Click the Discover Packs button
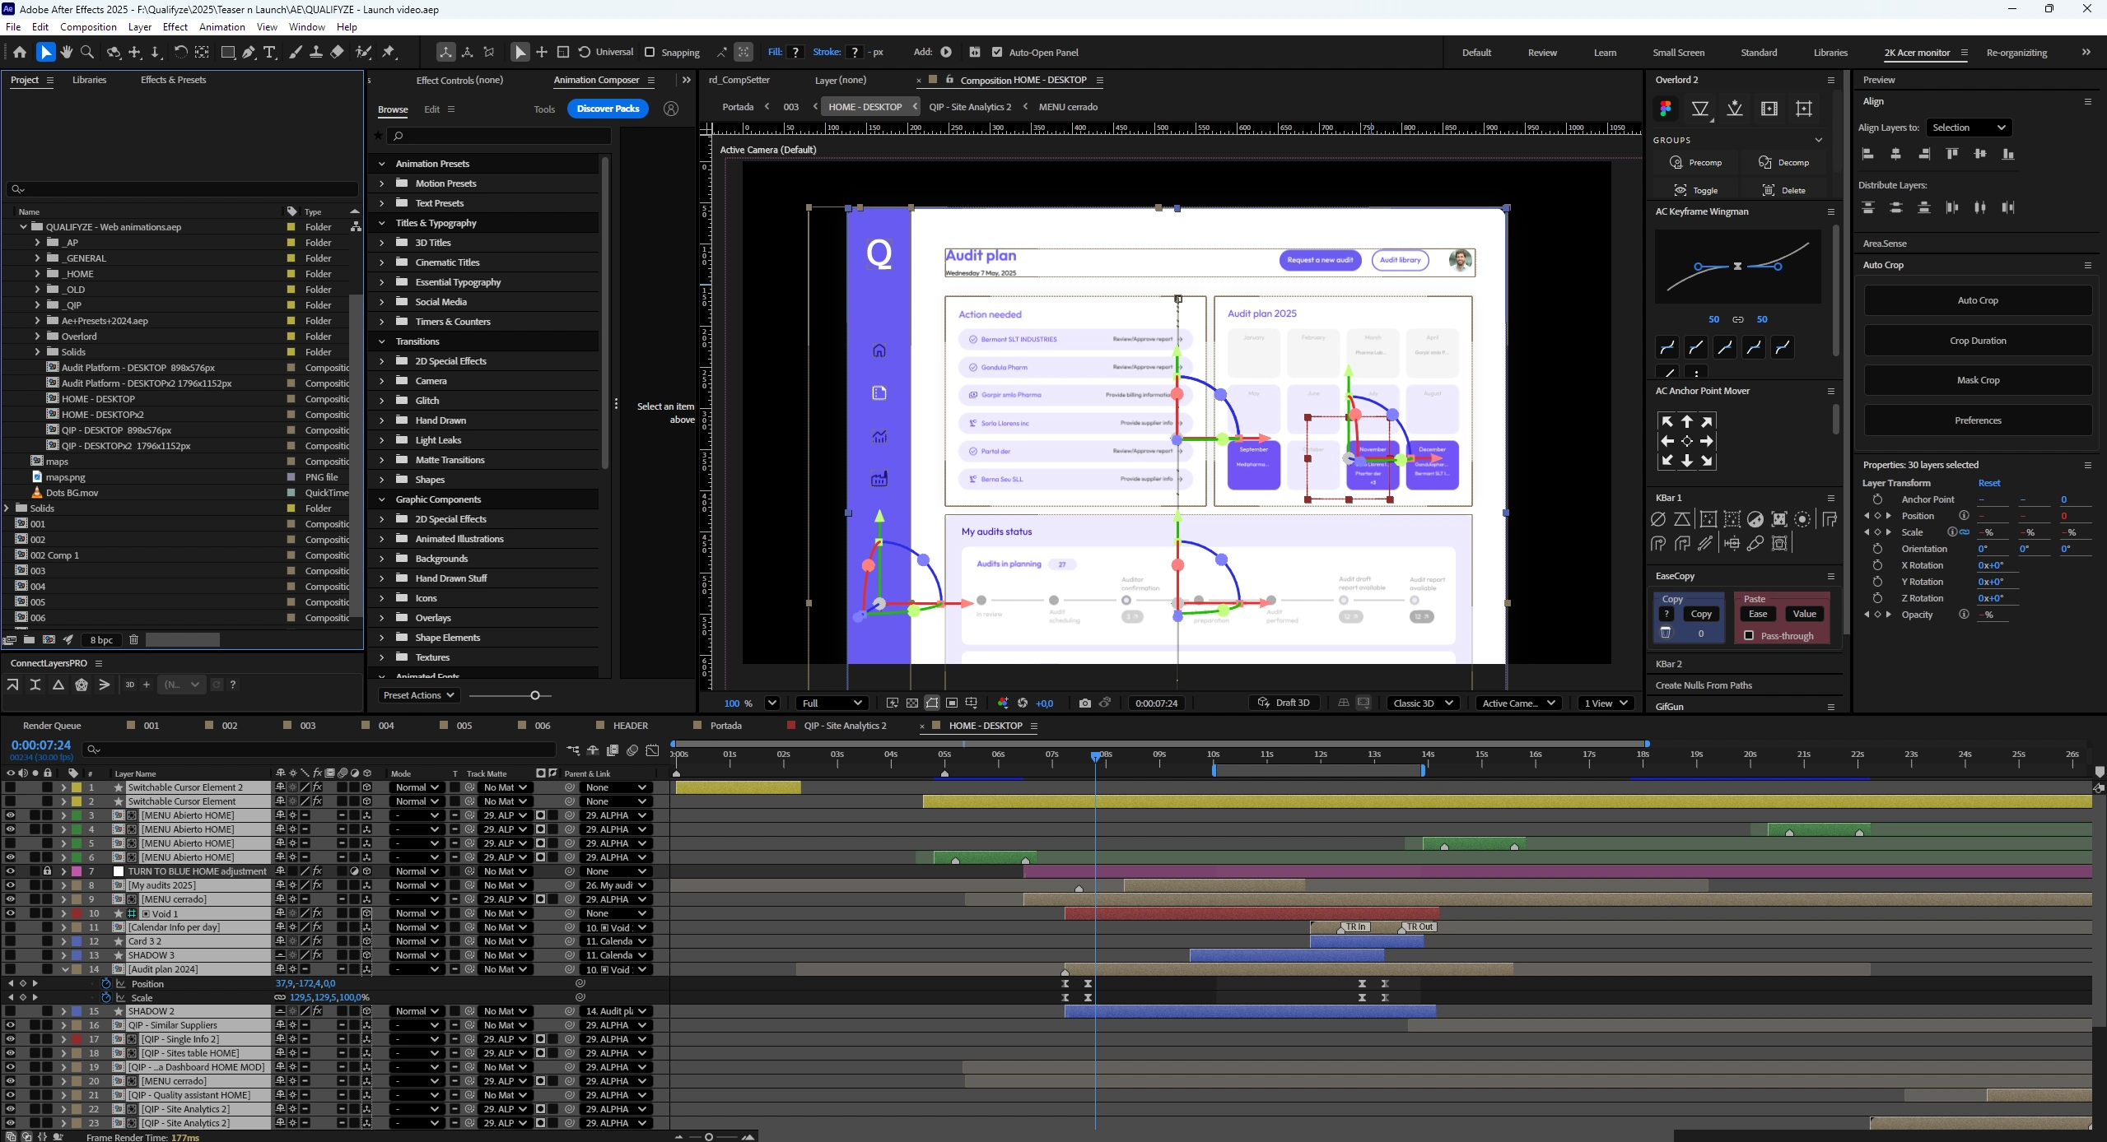Viewport: 2107px width, 1142px height. tap(608, 109)
